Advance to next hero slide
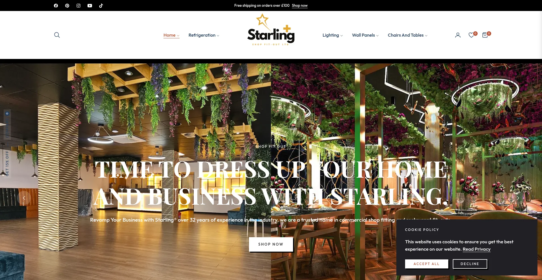This screenshot has height=280, width=542. pos(518,198)
